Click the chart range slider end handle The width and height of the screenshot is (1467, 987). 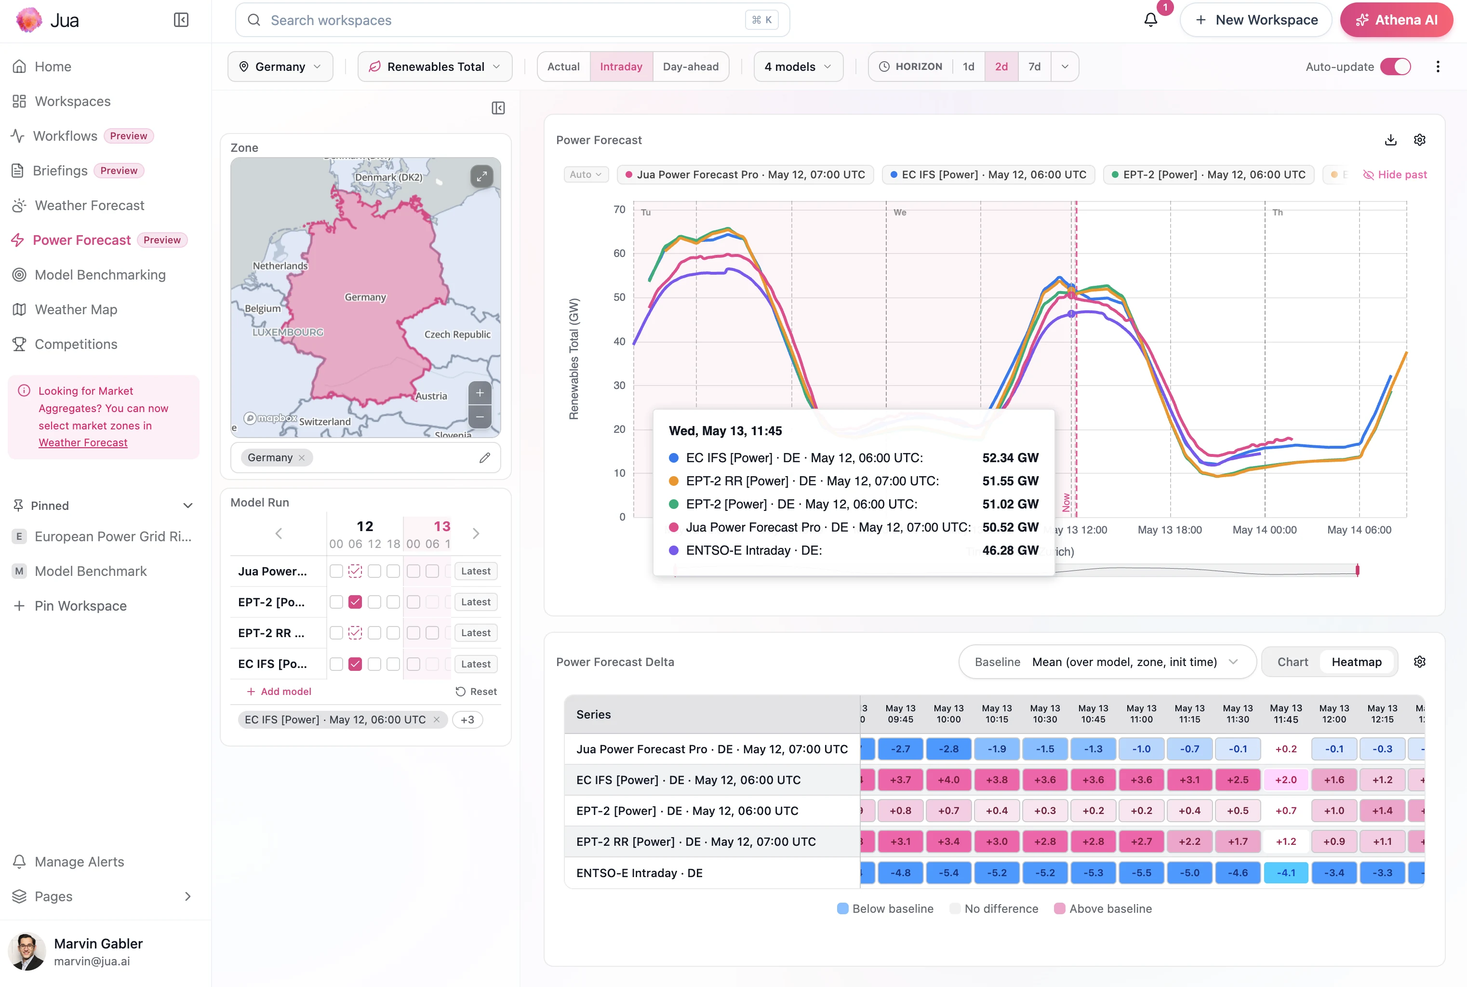point(1358,570)
